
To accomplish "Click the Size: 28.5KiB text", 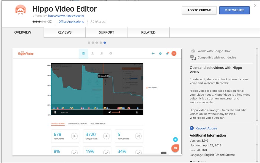I will 198,150.
